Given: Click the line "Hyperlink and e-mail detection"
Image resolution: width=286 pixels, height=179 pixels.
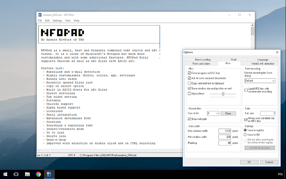Looking at the screenshot, I should click(73, 72).
